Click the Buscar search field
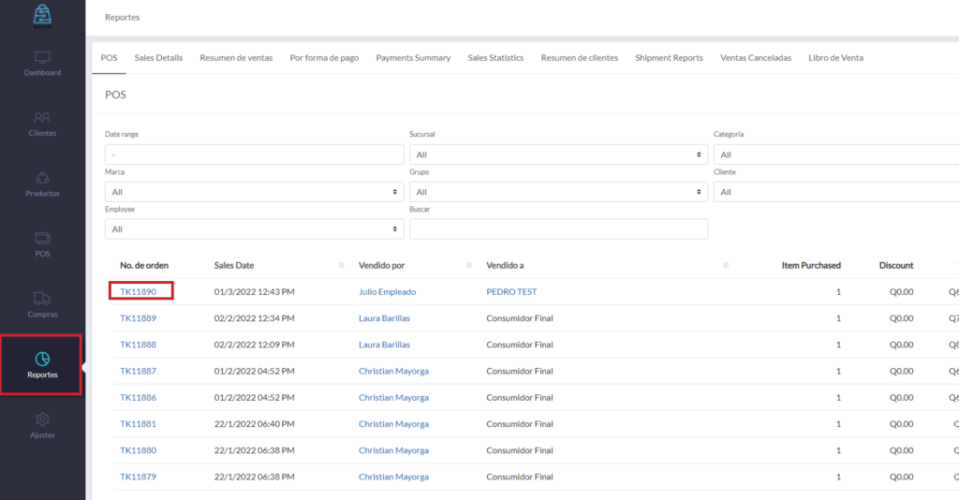This screenshot has width=959, height=500. tap(557, 229)
